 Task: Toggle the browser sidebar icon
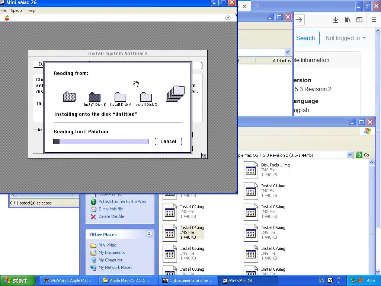click(x=359, y=20)
